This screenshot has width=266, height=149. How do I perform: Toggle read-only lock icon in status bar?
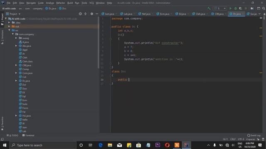click(258, 139)
